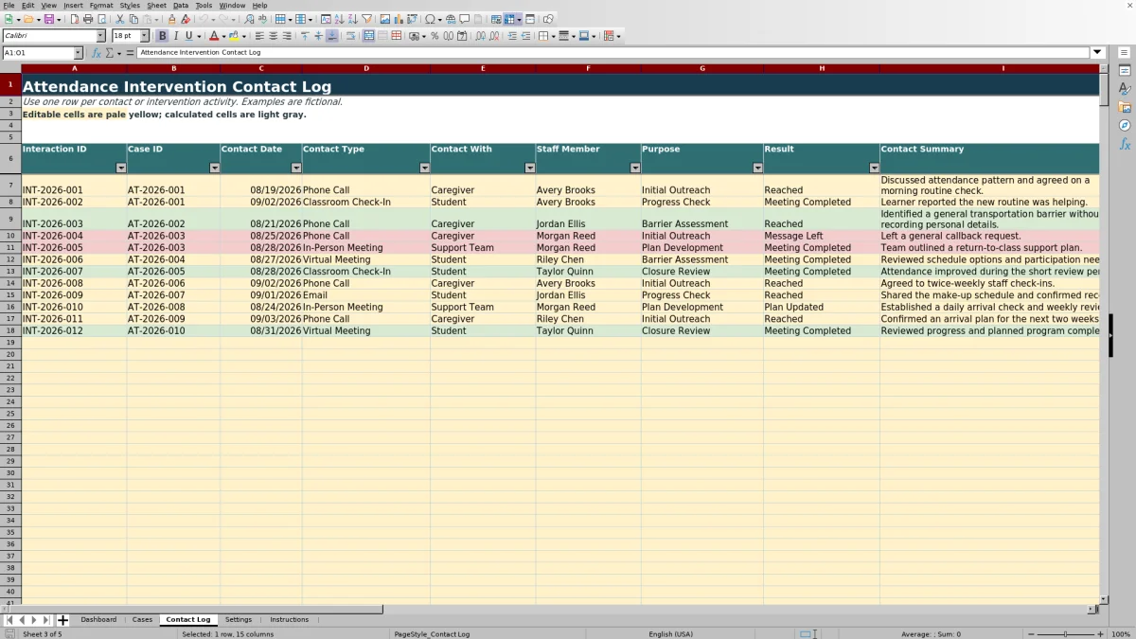
Task: Click the Insert Hyperlink icon
Action: point(451,19)
